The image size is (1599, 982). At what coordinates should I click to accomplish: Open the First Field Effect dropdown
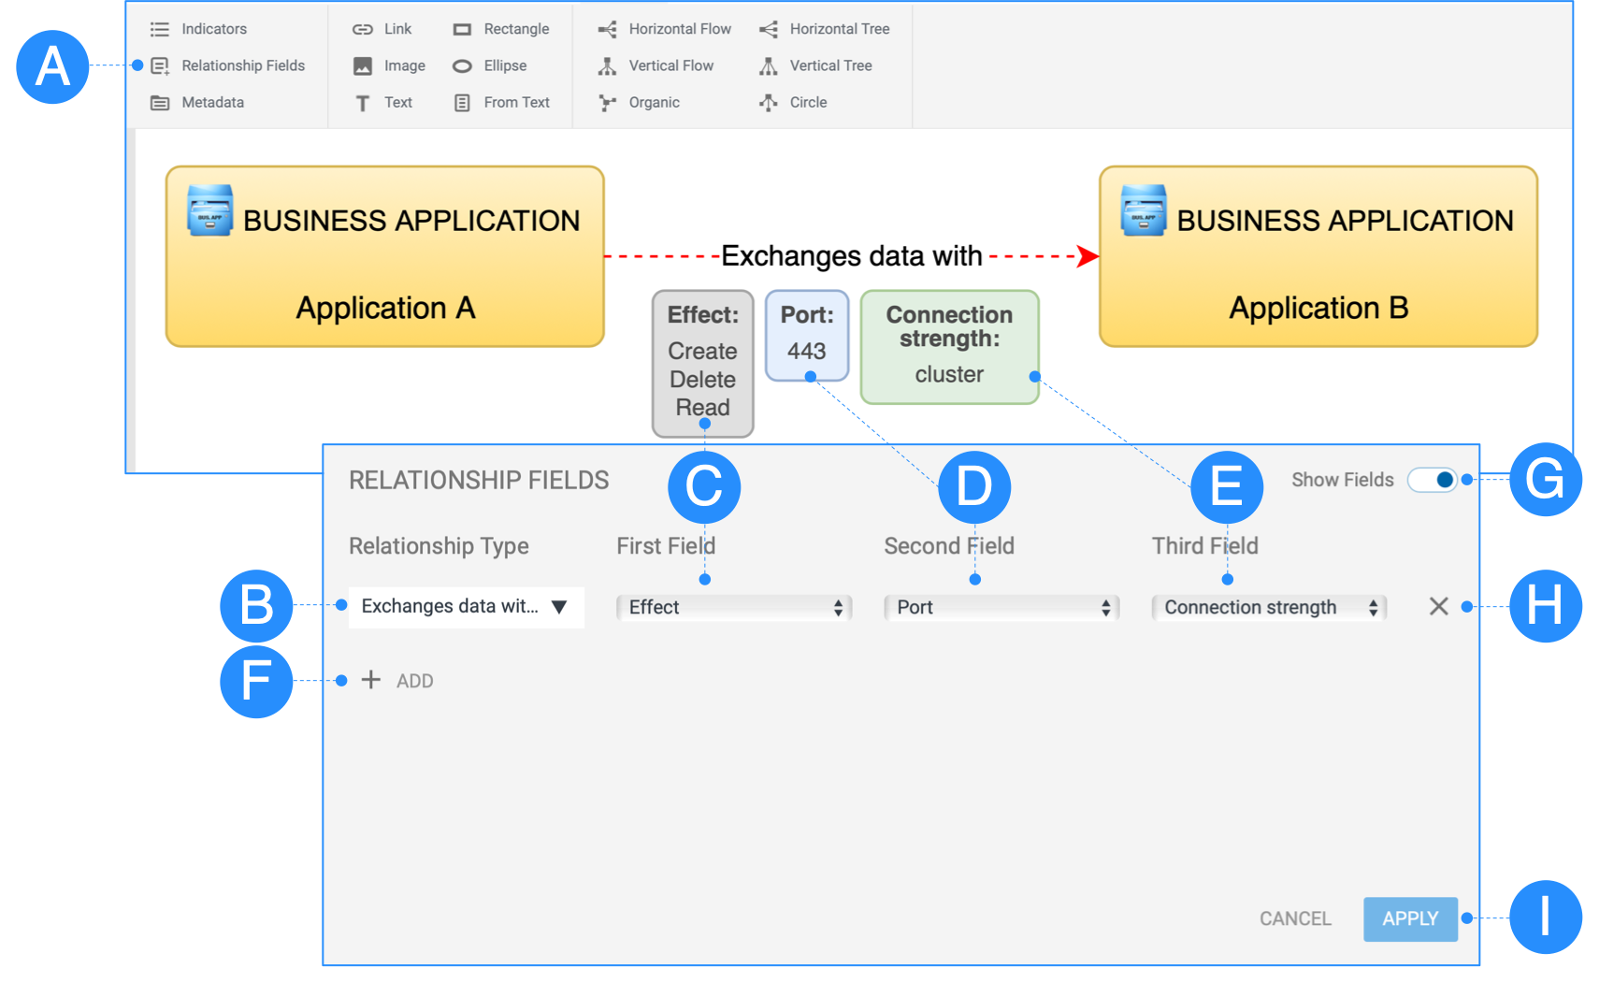(735, 608)
